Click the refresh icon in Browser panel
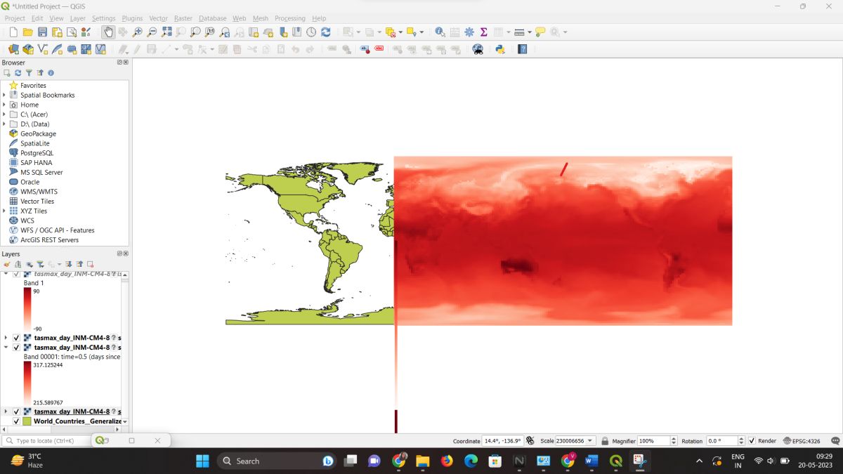The width and height of the screenshot is (843, 474). pos(18,73)
